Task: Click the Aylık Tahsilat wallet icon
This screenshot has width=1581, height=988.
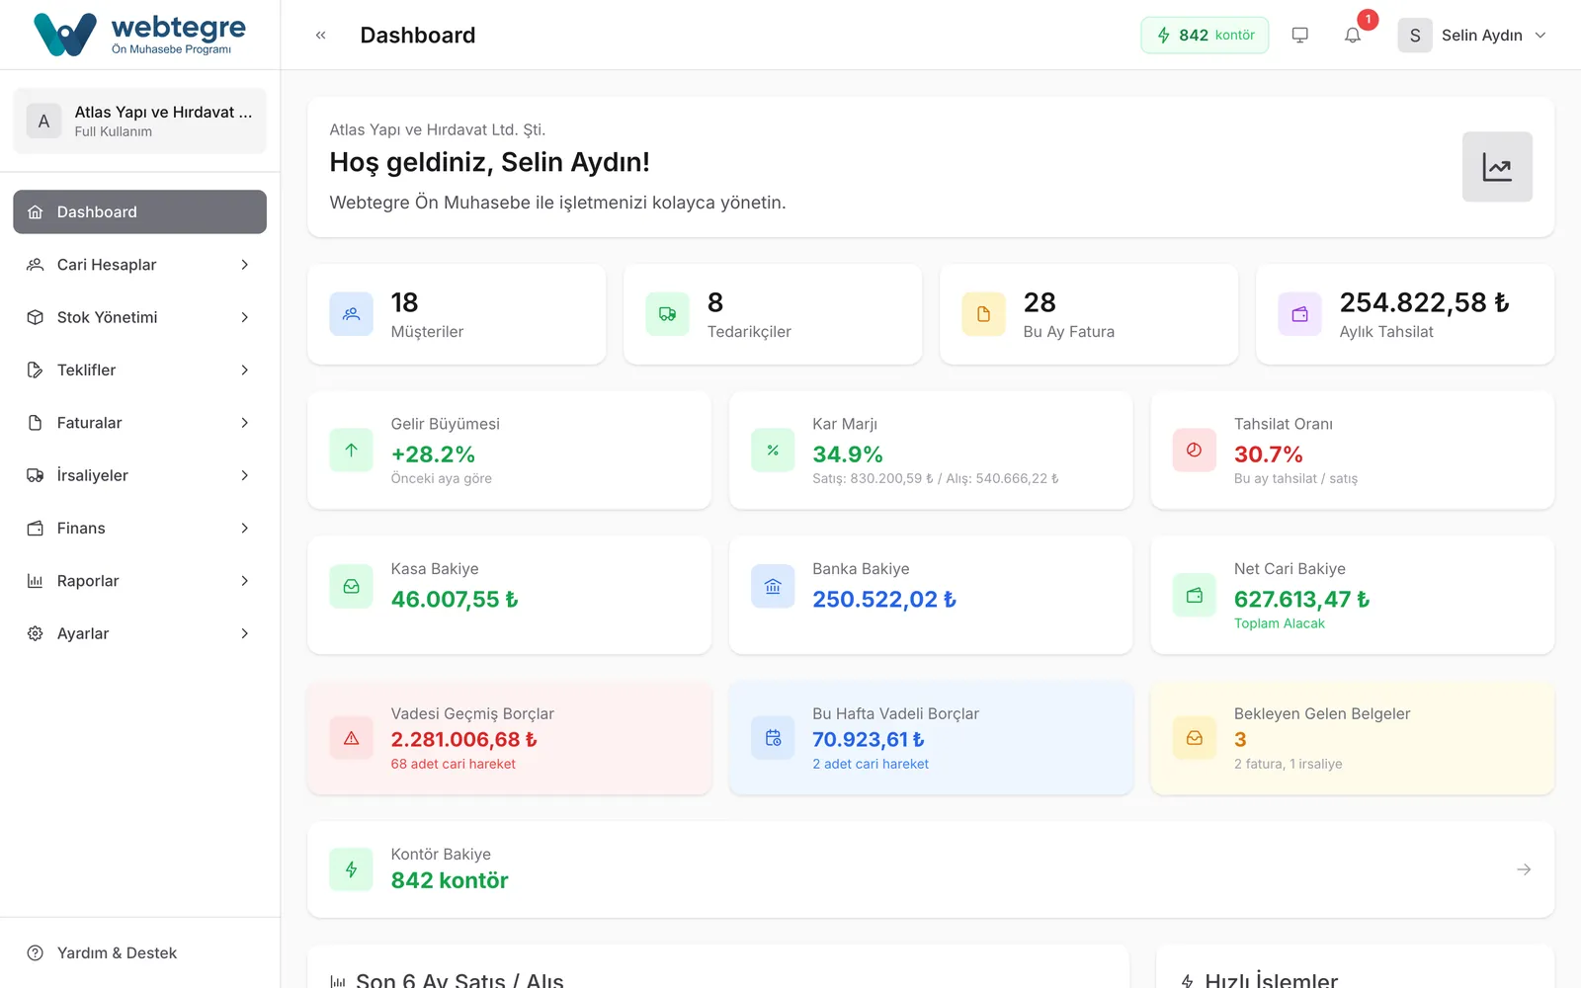Action: [1299, 314]
